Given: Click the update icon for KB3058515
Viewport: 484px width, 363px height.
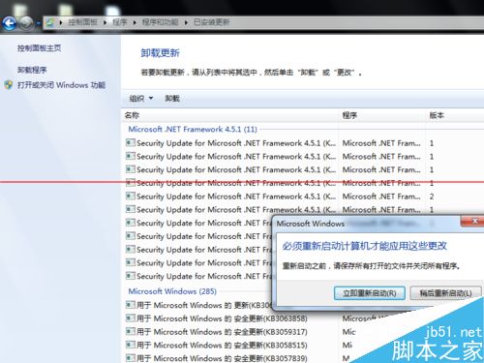Looking at the screenshot, I should click(131, 345).
